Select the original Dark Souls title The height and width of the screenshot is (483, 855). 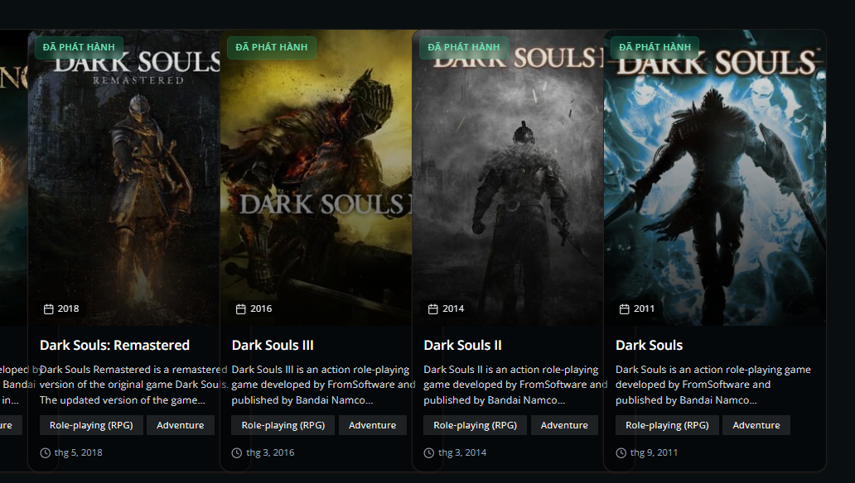coord(649,345)
